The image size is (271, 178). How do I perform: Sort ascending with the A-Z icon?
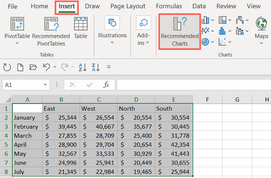coord(83,67)
